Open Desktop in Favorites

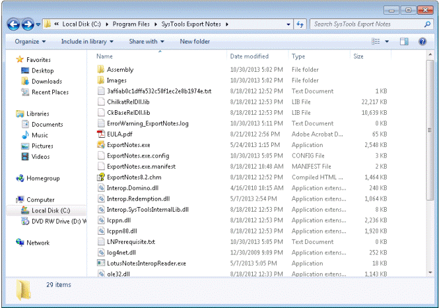42,71
